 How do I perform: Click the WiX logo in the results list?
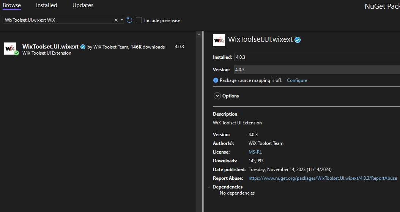tap(10, 49)
